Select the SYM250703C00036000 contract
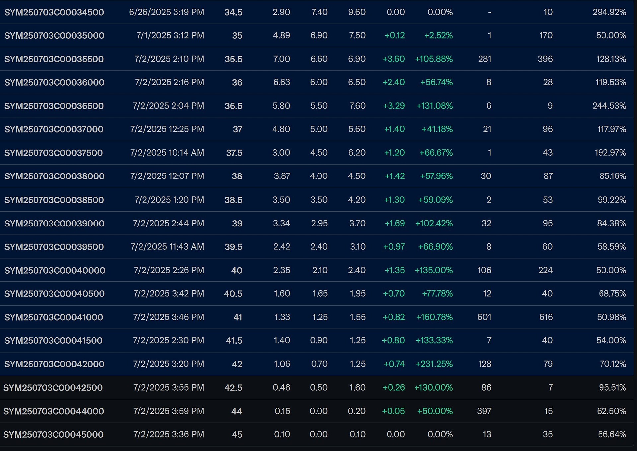The image size is (637, 451). (54, 82)
